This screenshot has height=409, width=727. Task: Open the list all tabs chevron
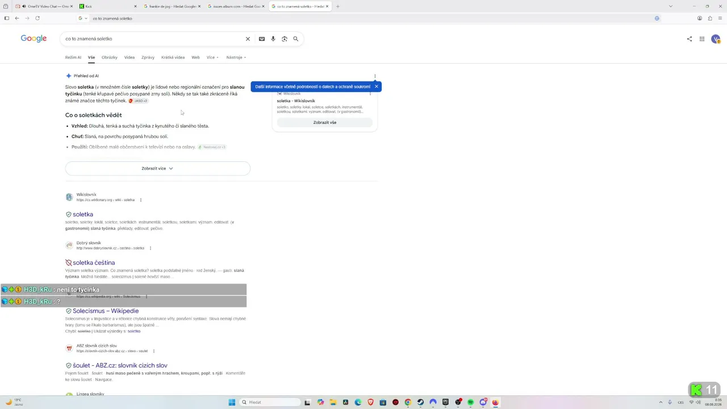pos(671,6)
